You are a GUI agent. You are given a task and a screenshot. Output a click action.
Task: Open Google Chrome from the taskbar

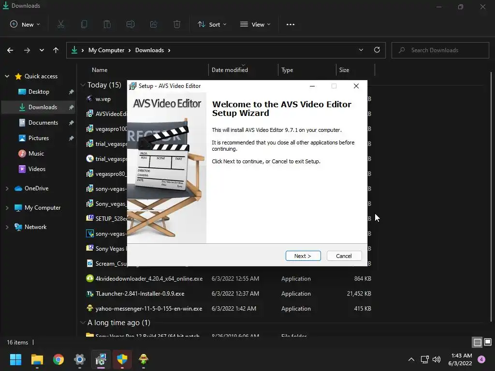pyautogui.click(x=58, y=359)
